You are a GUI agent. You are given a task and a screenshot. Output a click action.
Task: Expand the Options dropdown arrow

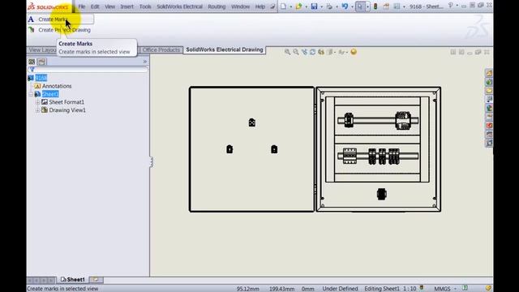404,6
